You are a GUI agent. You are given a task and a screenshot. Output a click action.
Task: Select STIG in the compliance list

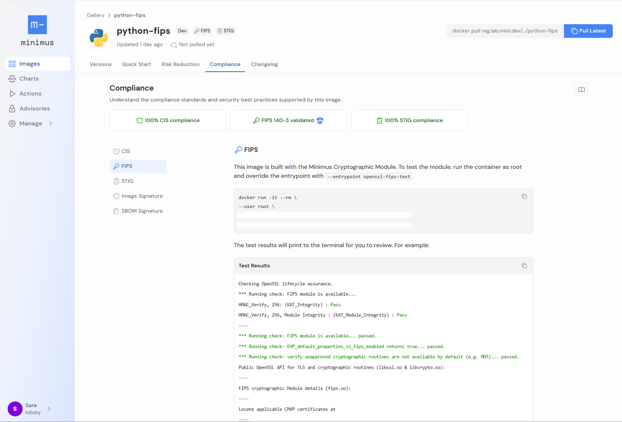(138, 181)
